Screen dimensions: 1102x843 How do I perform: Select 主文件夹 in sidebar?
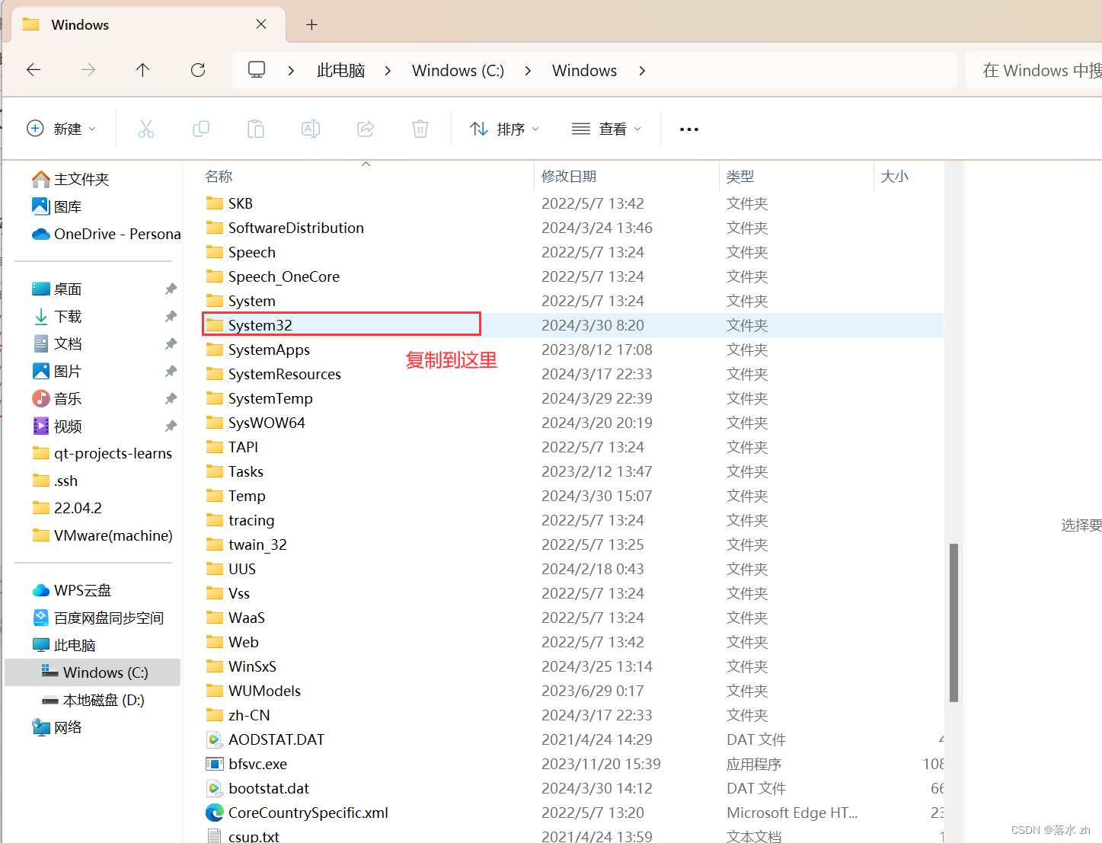pos(71,179)
